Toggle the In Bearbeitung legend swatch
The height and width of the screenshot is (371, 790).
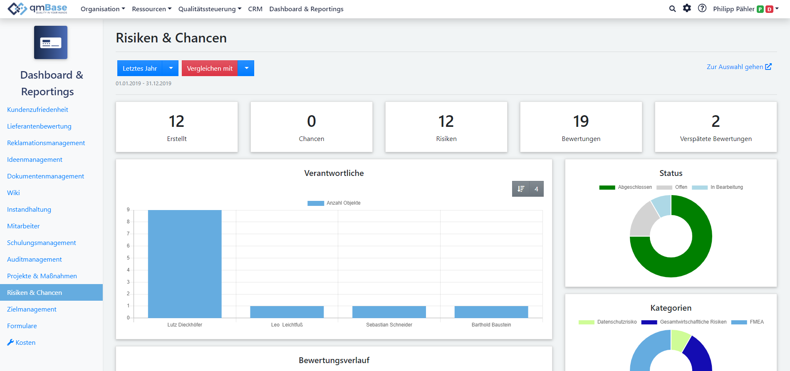(700, 187)
